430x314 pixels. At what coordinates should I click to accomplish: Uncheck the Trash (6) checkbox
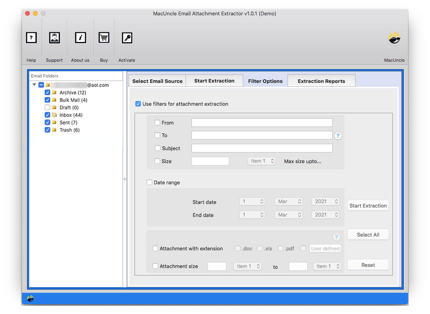47,130
